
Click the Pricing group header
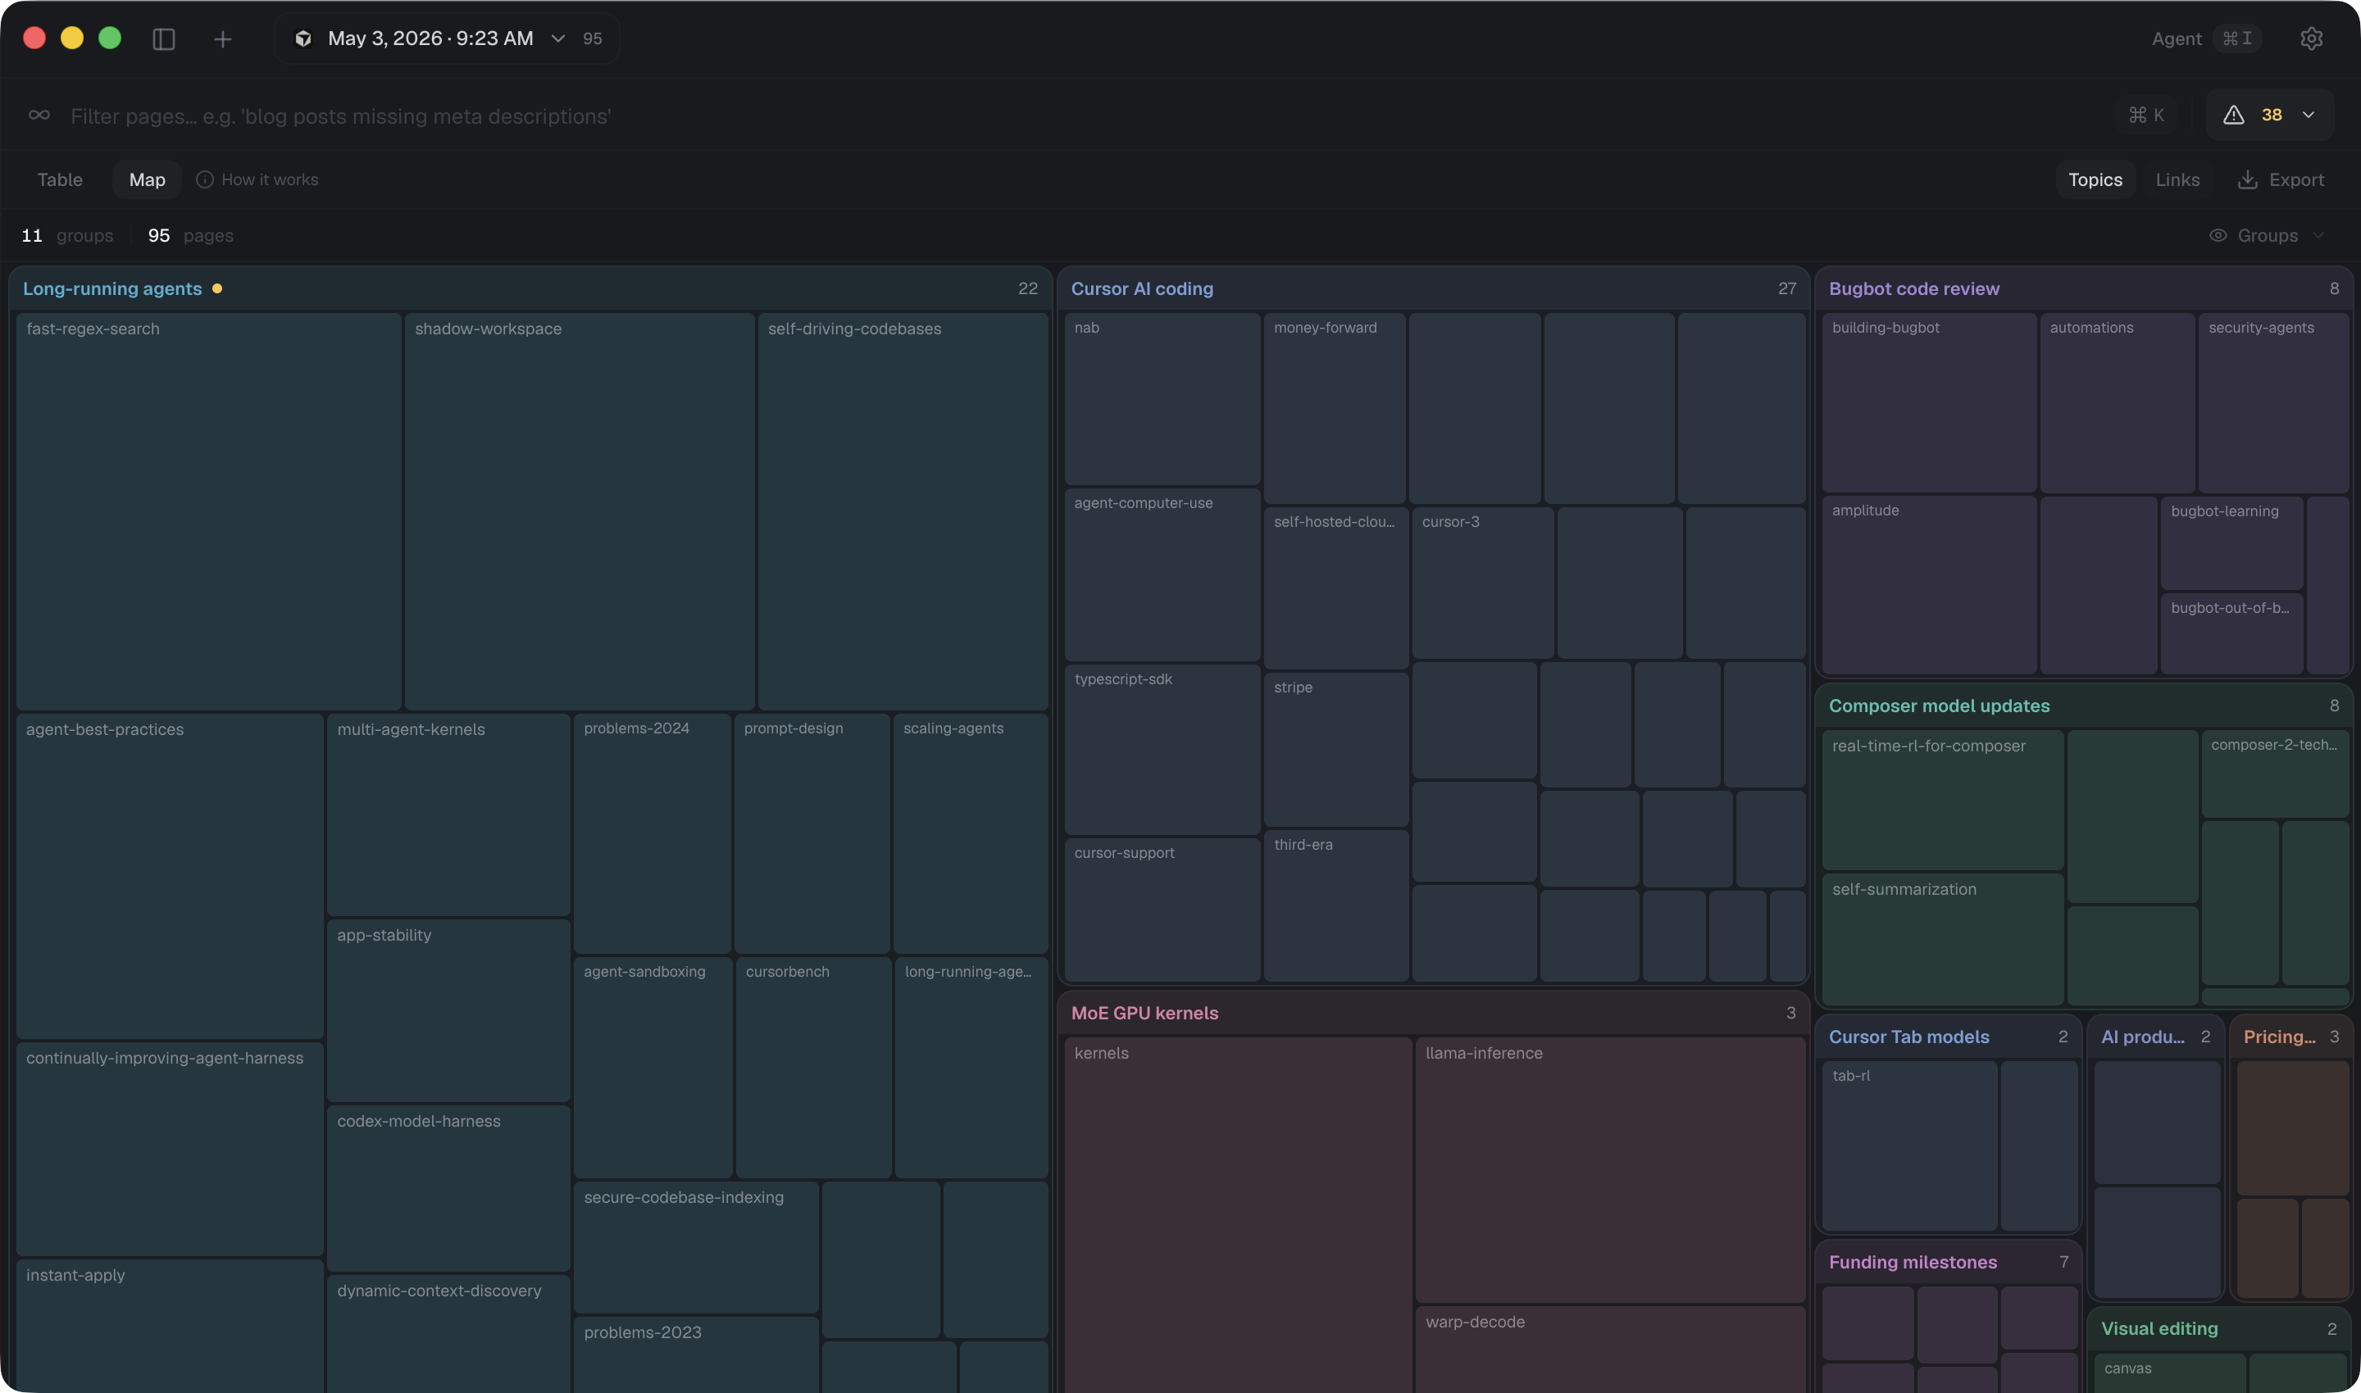point(2290,1037)
